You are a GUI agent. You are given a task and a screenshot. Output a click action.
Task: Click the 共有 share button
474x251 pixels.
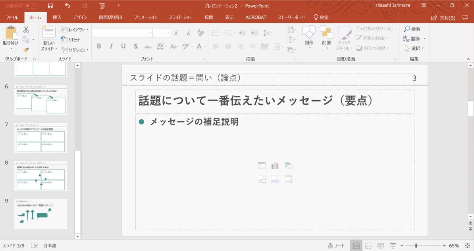tap(443, 18)
